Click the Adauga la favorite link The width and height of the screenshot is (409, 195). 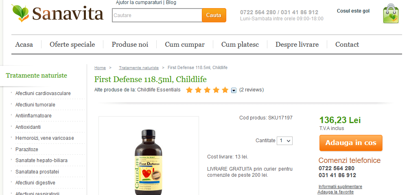(x=335, y=192)
